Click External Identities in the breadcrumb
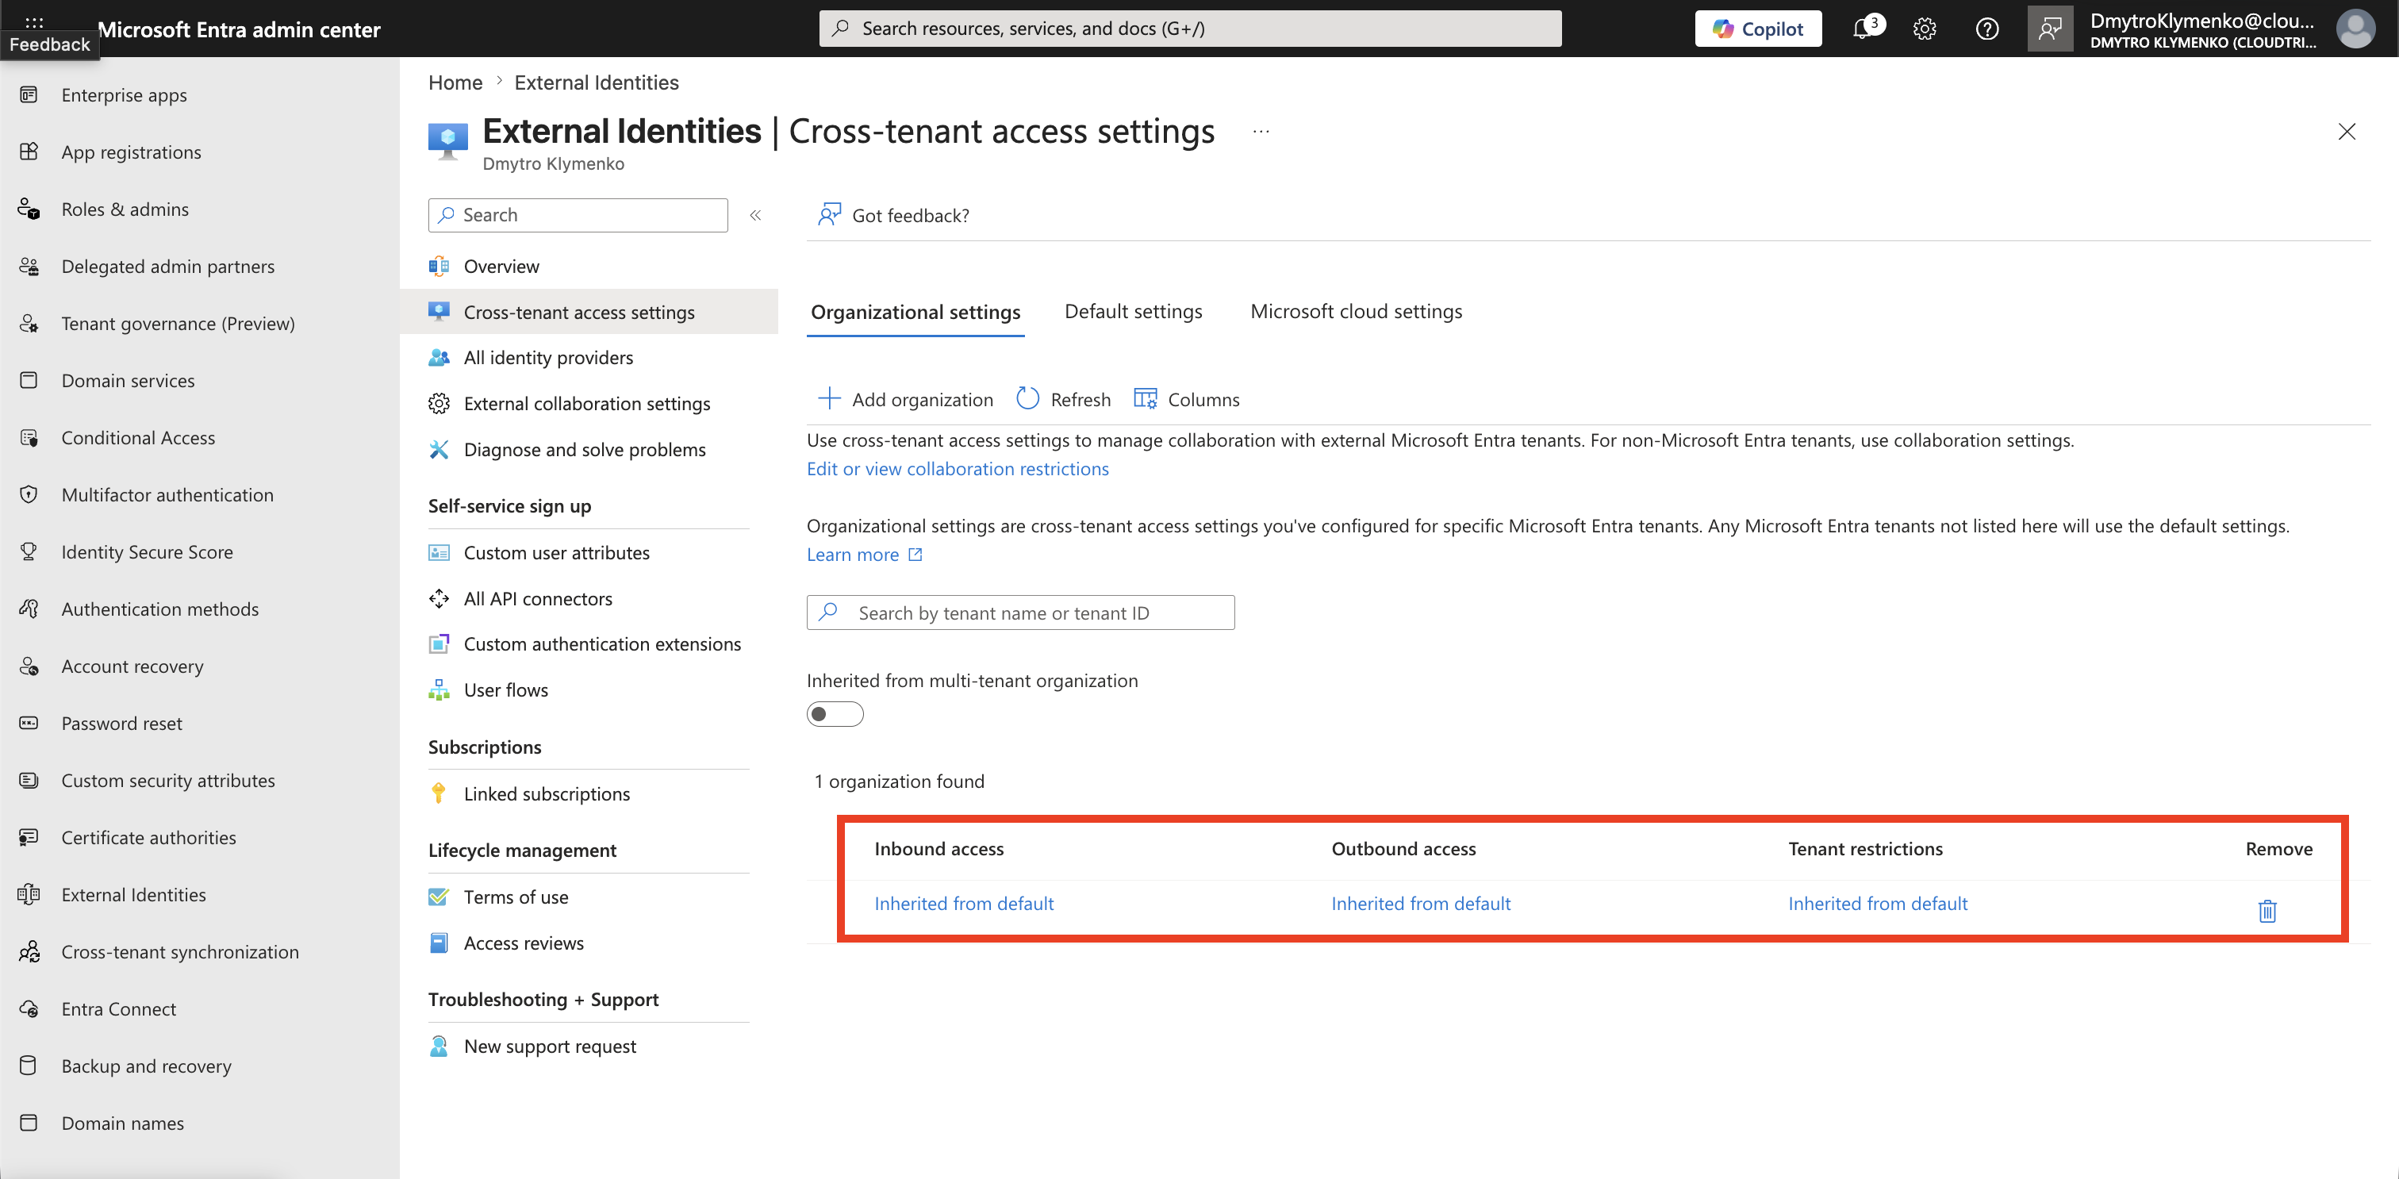Image resolution: width=2399 pixels, height=1179 pixels. [596, 82]
